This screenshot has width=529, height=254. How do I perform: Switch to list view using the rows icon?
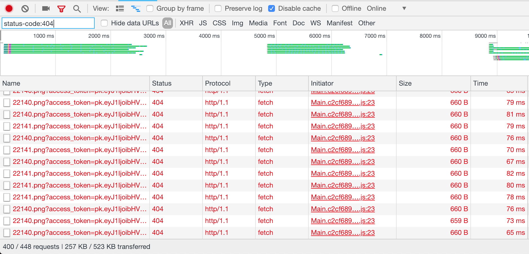120,8
